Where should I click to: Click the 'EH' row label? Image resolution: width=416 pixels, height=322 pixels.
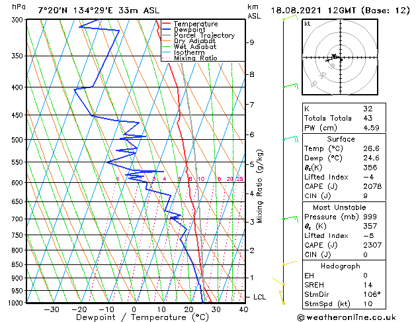coord(309,276)
